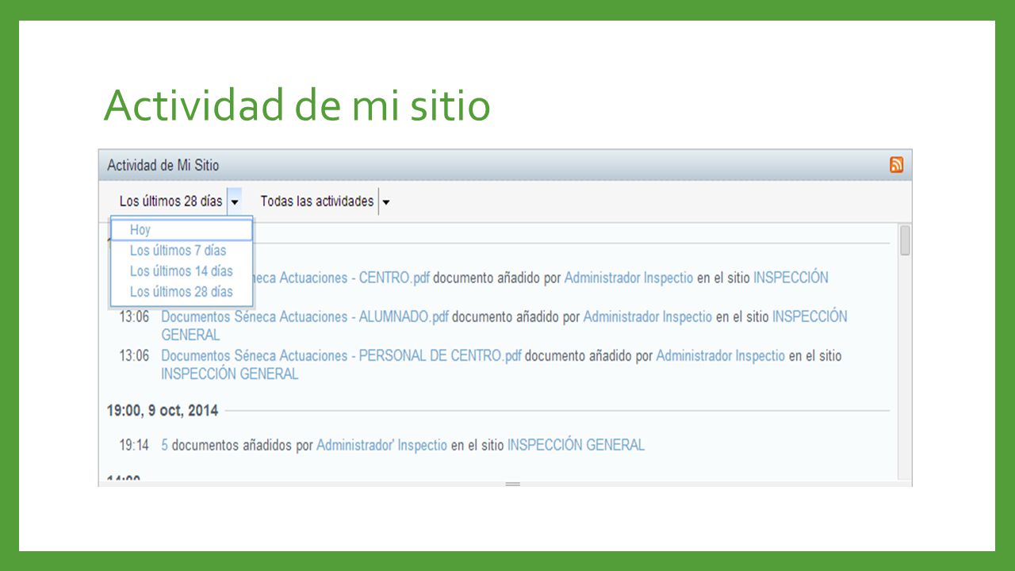Choose 'Los últimos 7 días' option
This screenshot has width=1015, height=571.
(182, 251)
